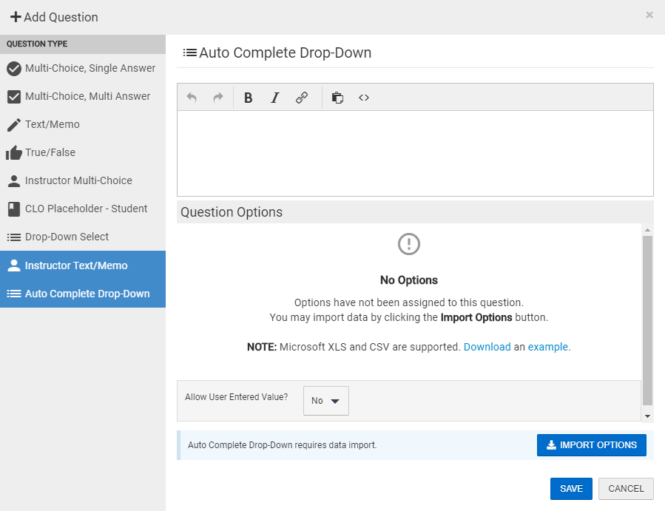
Task: Select CLO Placeholder - Student type
Action: point(83,209)
